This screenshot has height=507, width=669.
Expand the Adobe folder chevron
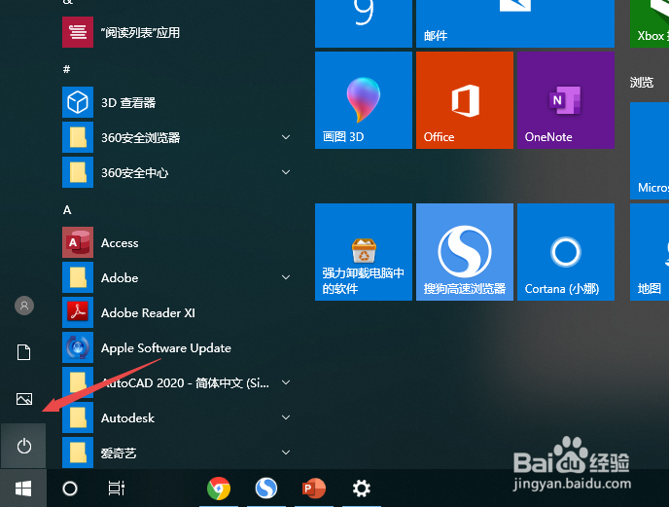point(286,277)
